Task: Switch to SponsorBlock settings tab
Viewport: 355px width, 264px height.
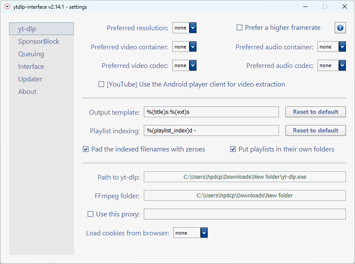Action: tap(39, 42)
